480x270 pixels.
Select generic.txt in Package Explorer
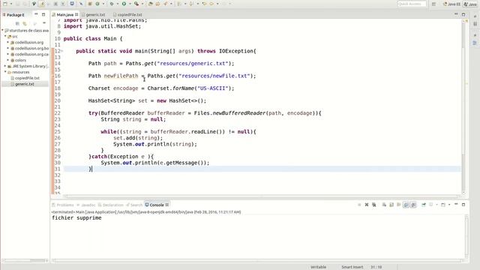[x=25, y=84]
